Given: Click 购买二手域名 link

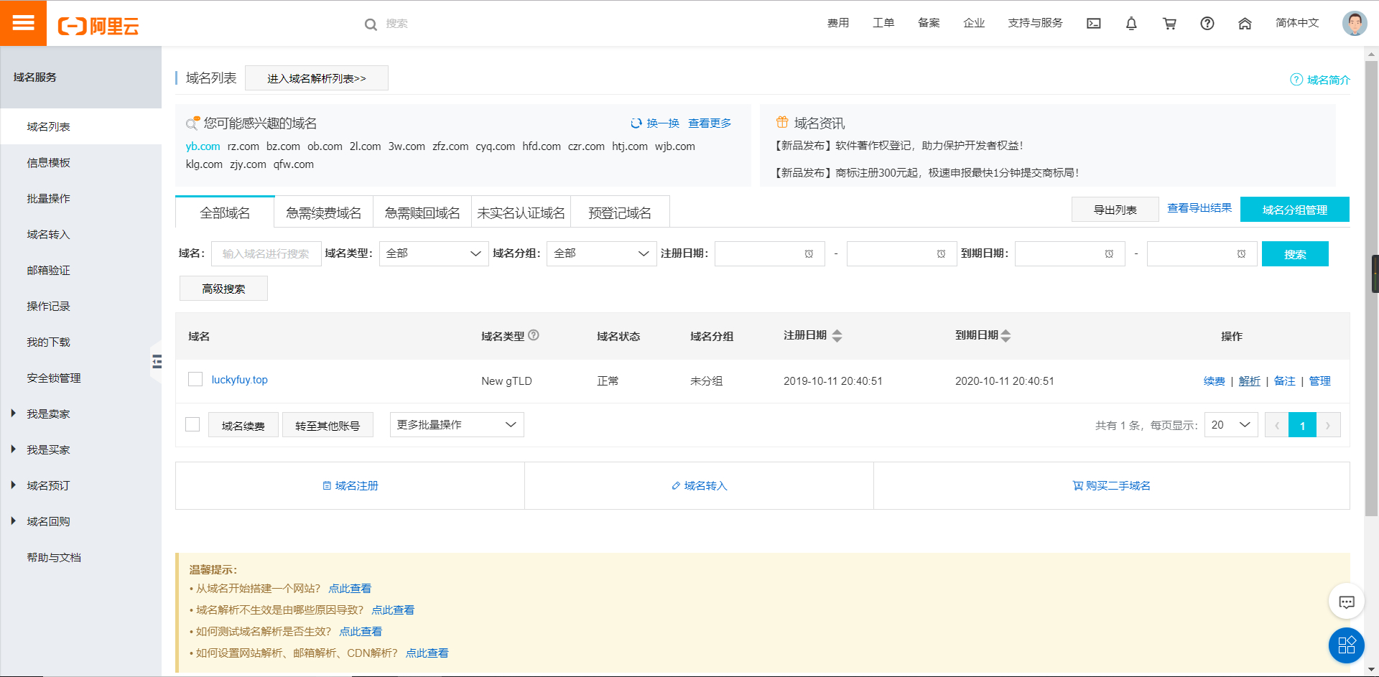Looking at the screenshot, I should [1111, 486].
